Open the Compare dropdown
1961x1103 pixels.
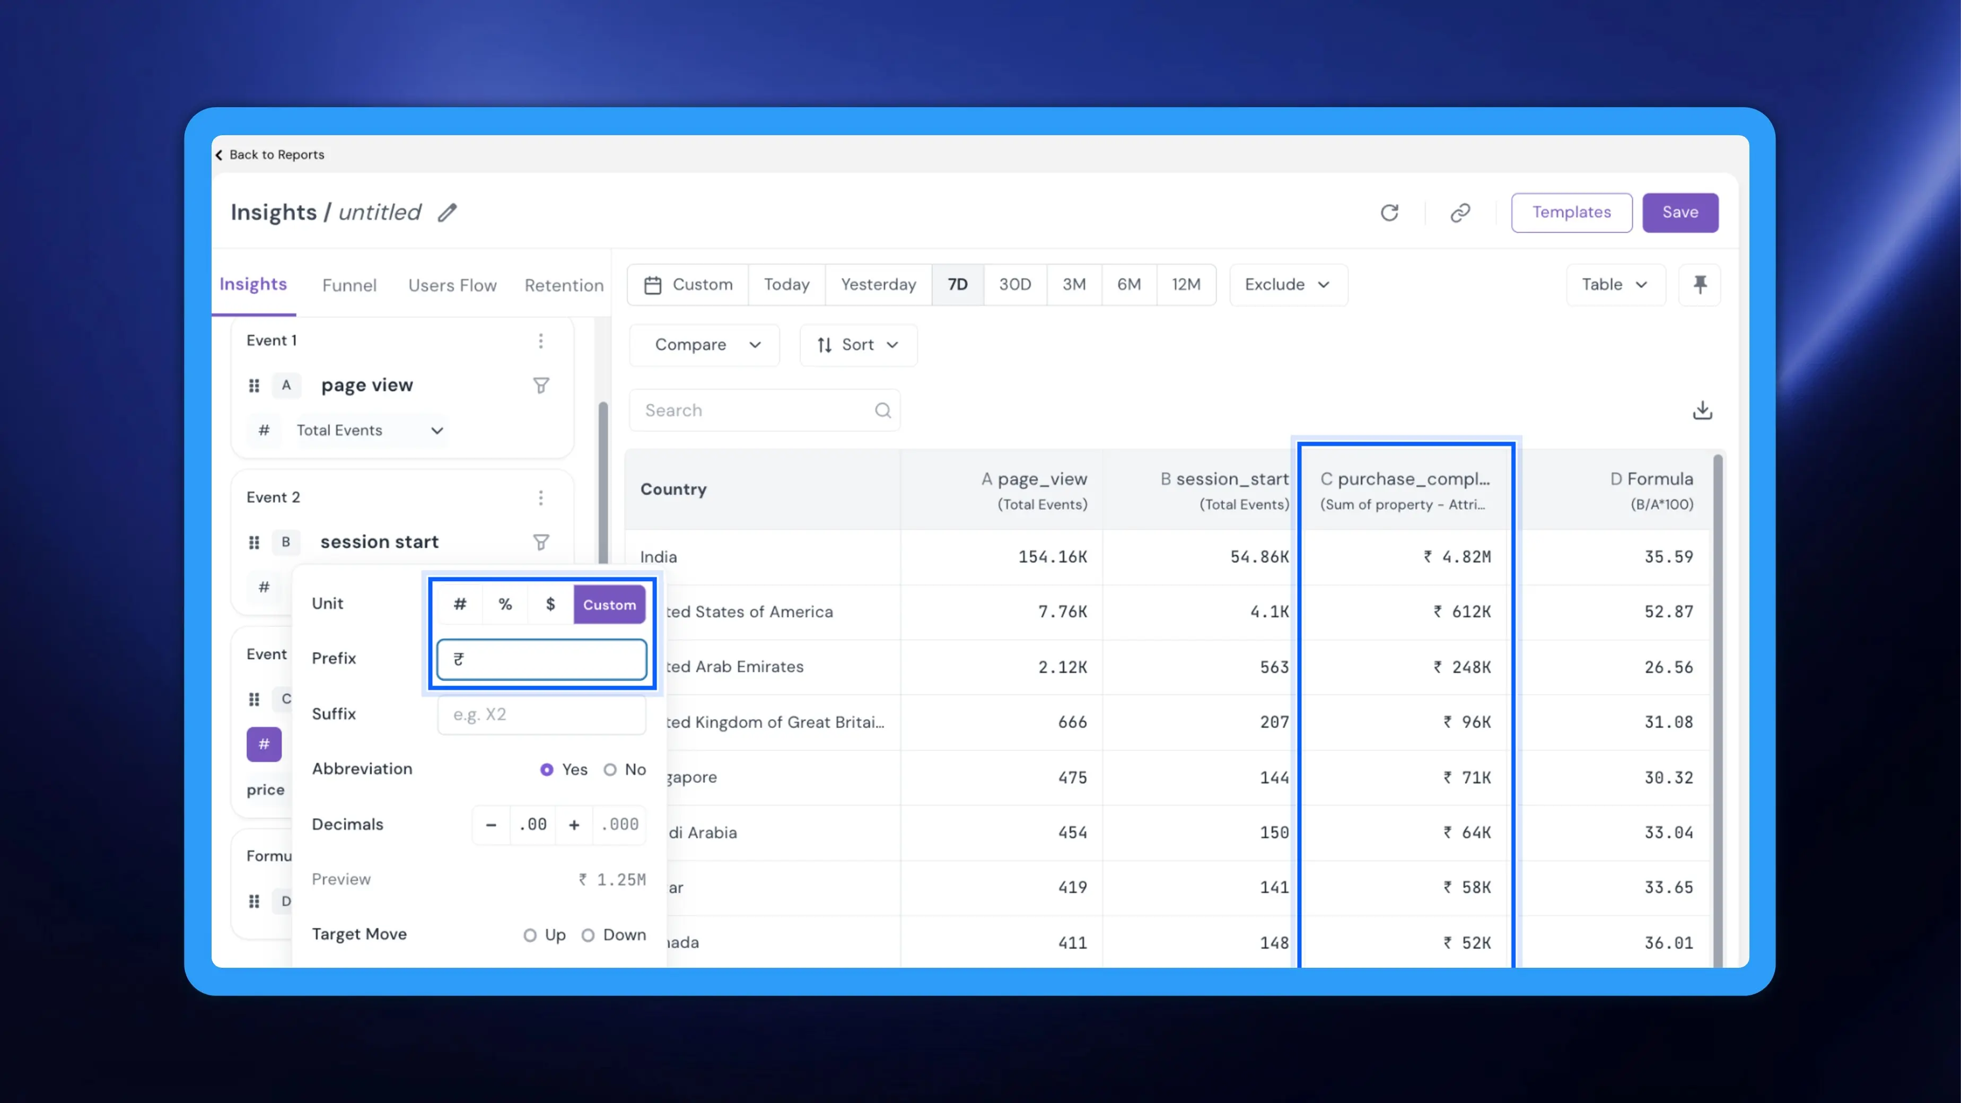click(704, 345)
